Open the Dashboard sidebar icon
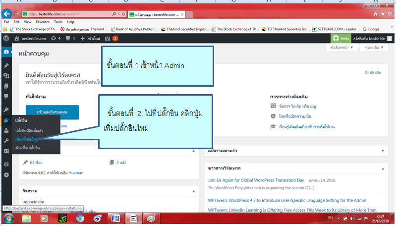This screenshot has height=226, width=396. [6, 52]
